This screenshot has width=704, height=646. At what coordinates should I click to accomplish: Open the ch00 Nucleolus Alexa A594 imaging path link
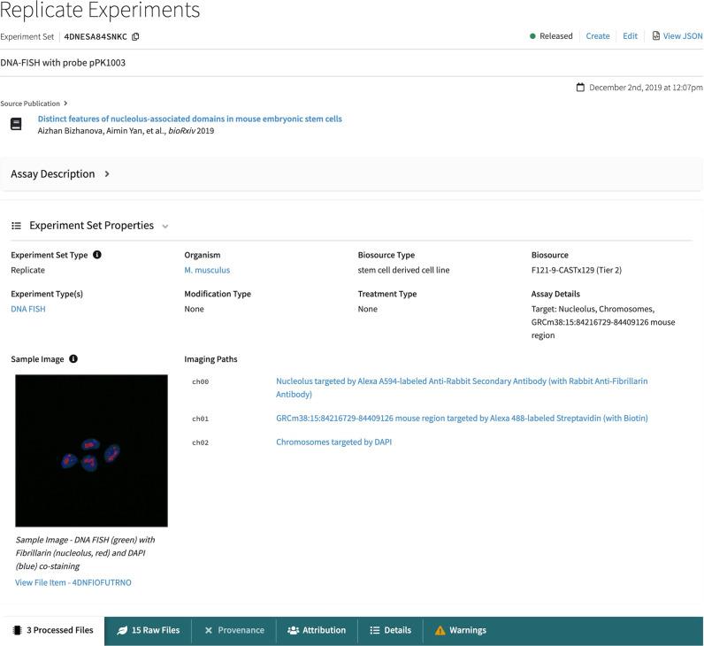click(x=462, y=388)
